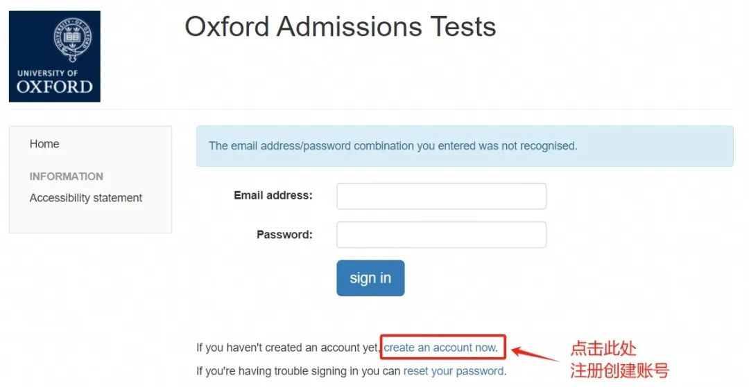Click the Email address input field

point(441,196)
